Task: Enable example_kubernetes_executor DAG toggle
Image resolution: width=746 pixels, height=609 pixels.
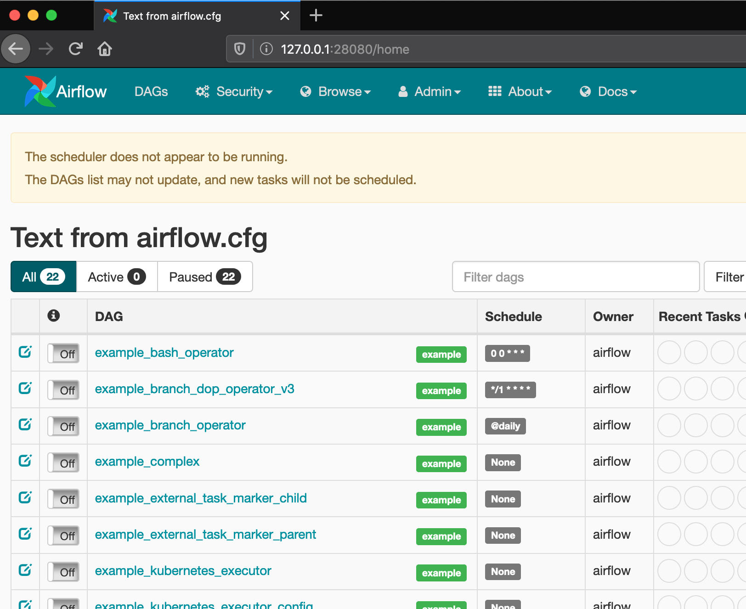Action: [63, 572]
